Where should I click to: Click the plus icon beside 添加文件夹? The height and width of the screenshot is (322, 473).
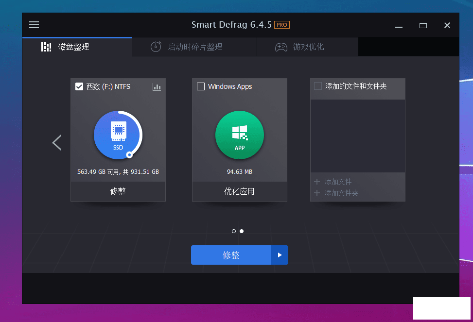click(317, 193)
